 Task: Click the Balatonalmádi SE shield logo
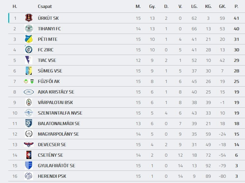coord(29,123)
